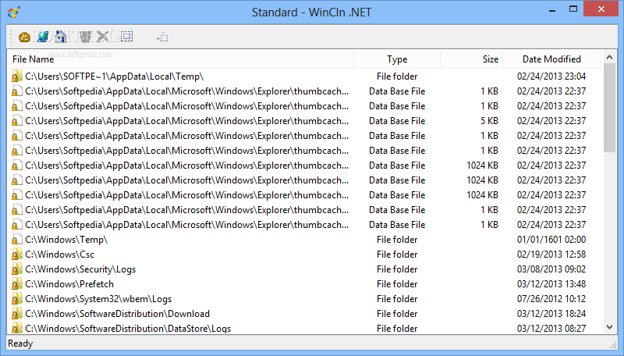
Task: Click the date 03/12/2013 08:27
Action: point(551,328)
